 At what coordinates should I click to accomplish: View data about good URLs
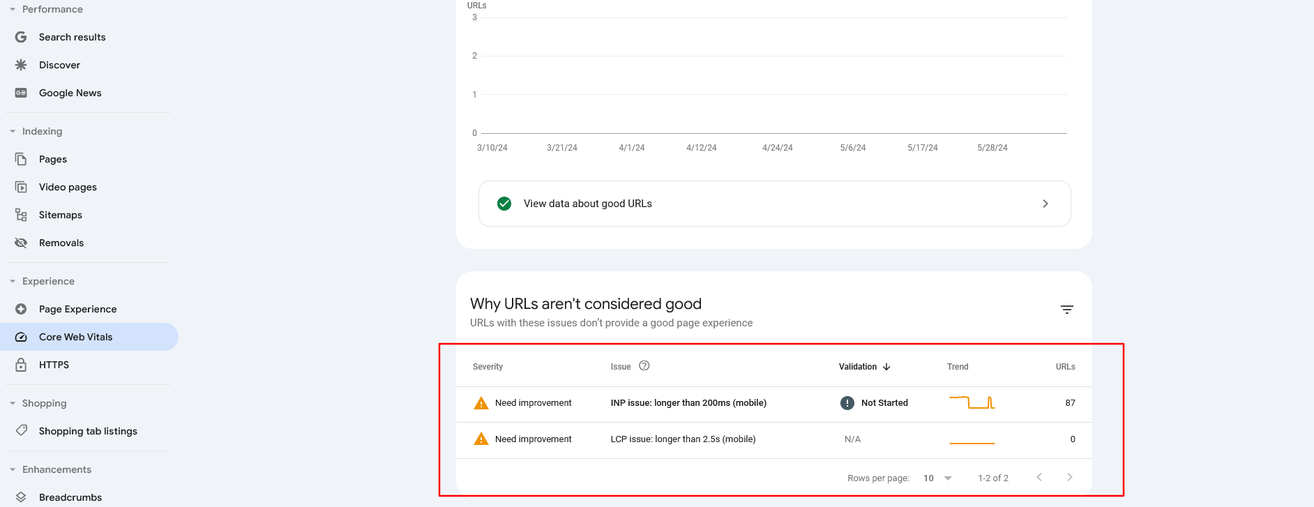click(774, 204)
